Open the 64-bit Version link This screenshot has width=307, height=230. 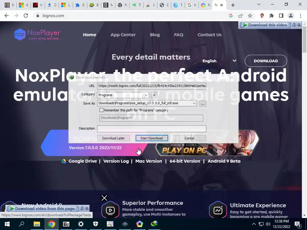point(185,161)
